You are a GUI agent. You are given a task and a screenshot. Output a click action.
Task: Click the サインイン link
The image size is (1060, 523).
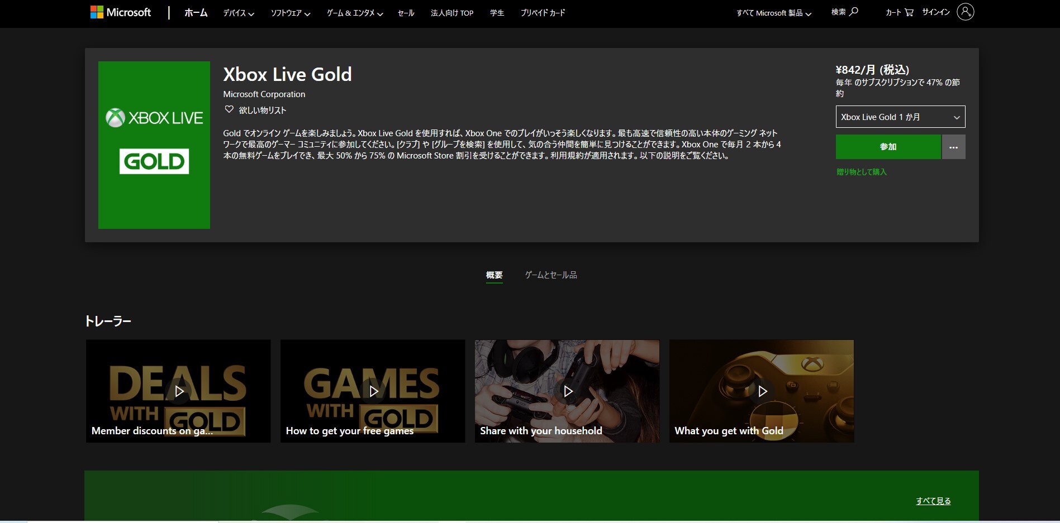click(x=936, y=12)
